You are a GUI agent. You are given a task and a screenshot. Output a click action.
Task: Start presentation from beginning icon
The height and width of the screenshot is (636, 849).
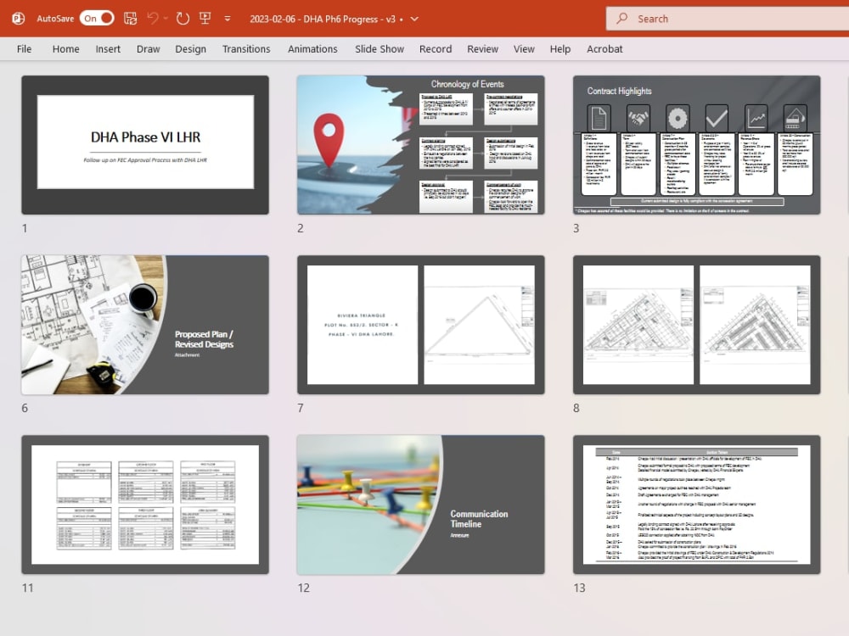click(x=205, y=19)
